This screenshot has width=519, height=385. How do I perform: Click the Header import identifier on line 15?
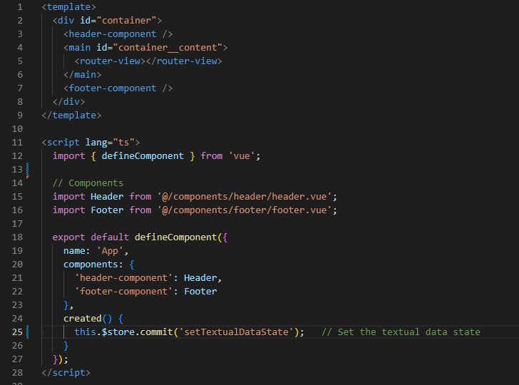coord(107,197)
